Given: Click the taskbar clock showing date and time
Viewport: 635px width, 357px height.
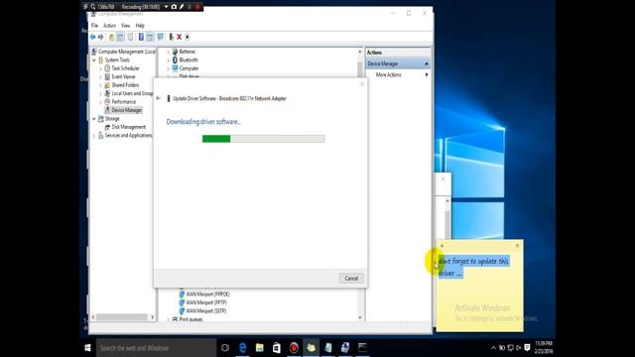Looking at the screenshot, I should coord(543,348).
